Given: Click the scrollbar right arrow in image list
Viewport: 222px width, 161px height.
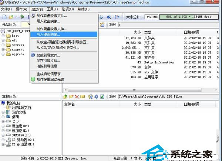Looking at the screenshot, I should 216,90.
